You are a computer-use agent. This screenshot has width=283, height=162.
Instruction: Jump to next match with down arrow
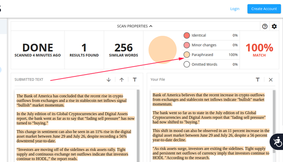point(109,79)
